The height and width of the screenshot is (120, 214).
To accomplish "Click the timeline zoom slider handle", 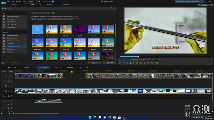I will (9, 113).
